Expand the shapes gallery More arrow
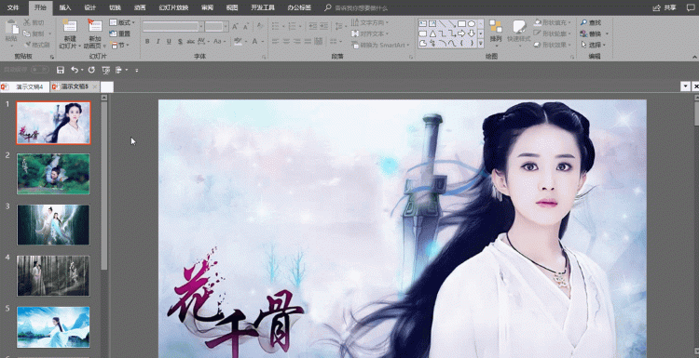Viewport: 699px width, 358px height. (x=481, y=44)
